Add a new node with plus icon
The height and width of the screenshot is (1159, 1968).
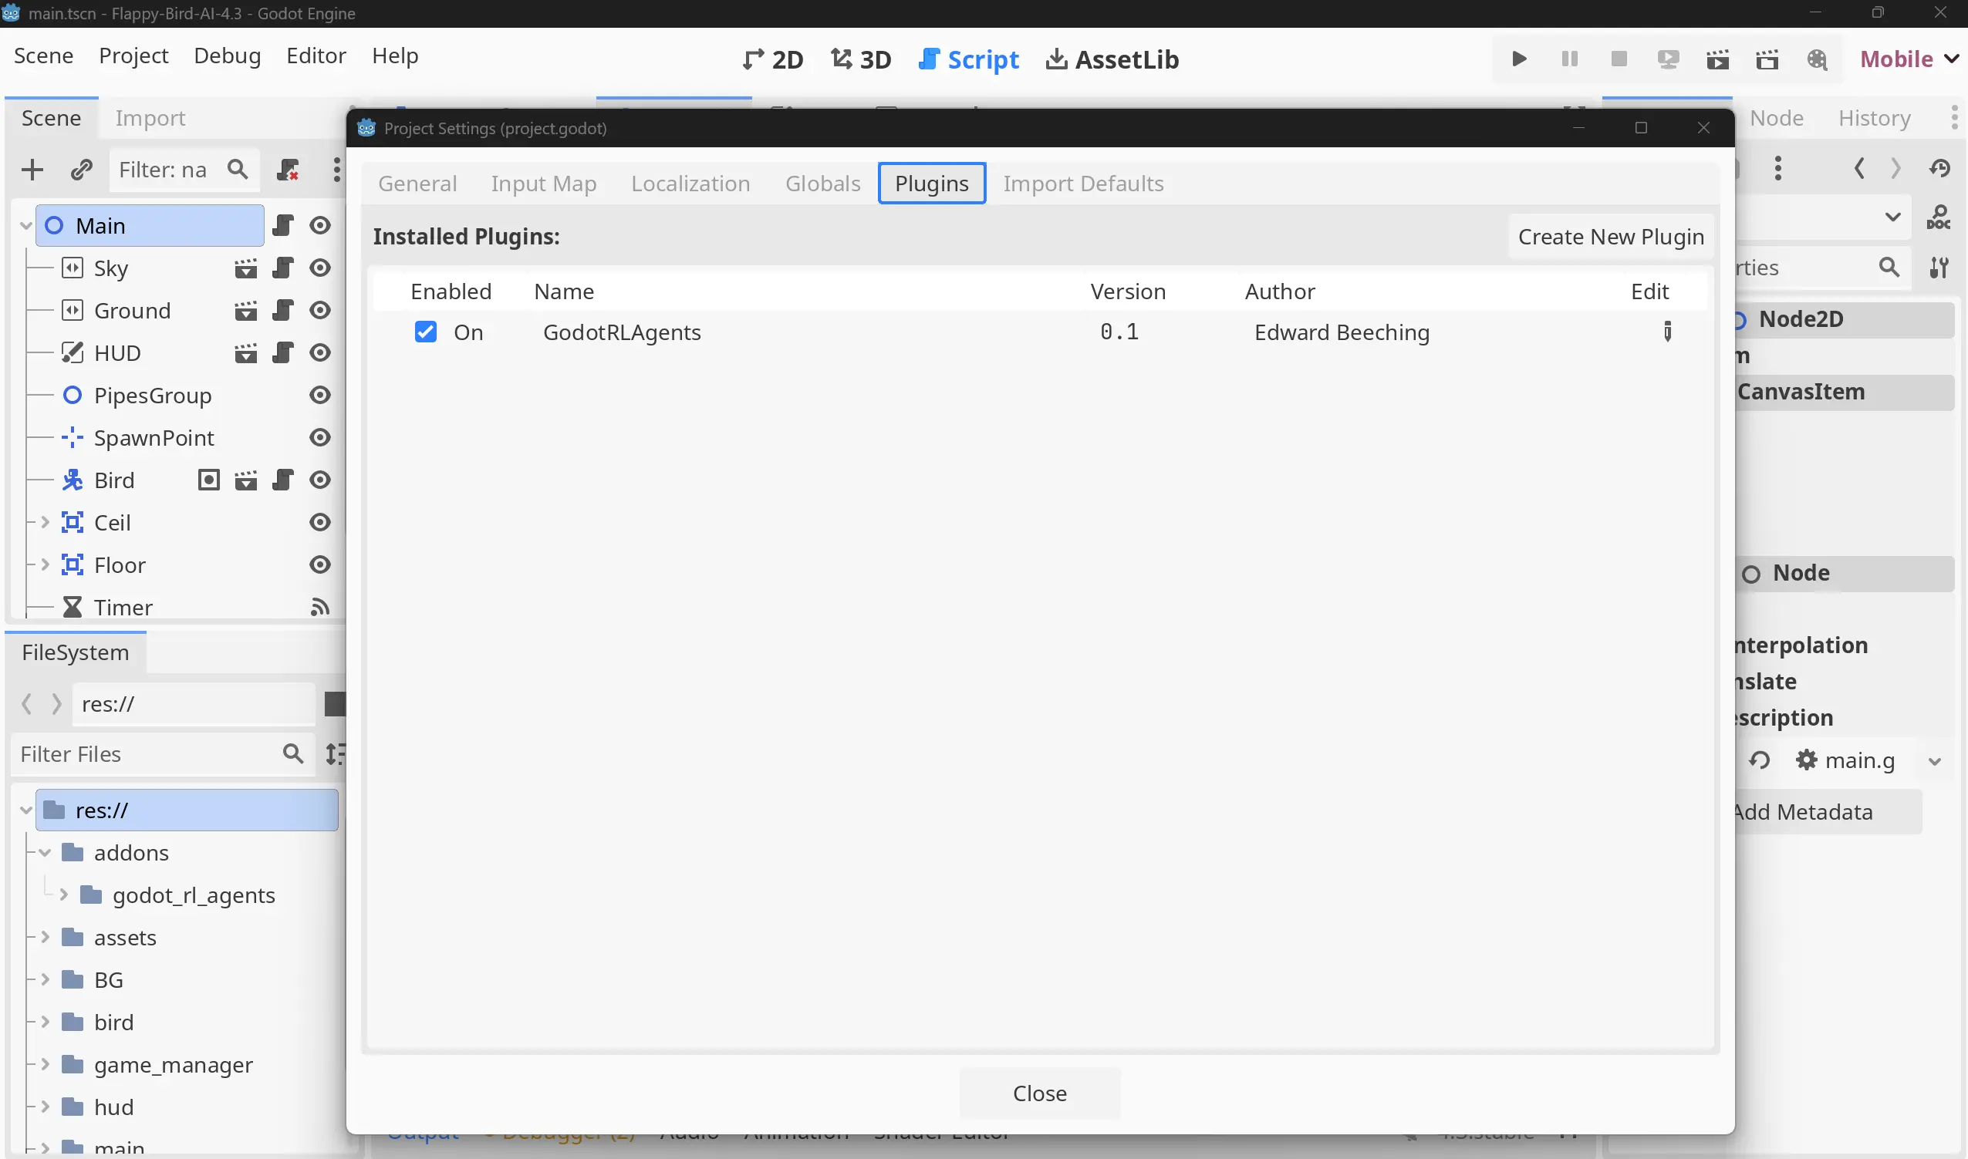click(x=32, y=170)
